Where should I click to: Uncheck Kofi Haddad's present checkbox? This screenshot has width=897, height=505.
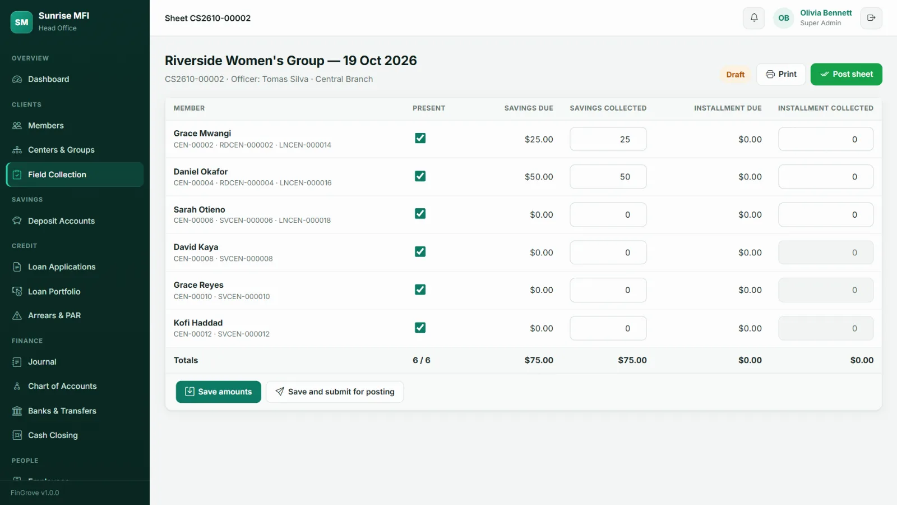click(420, 328)
